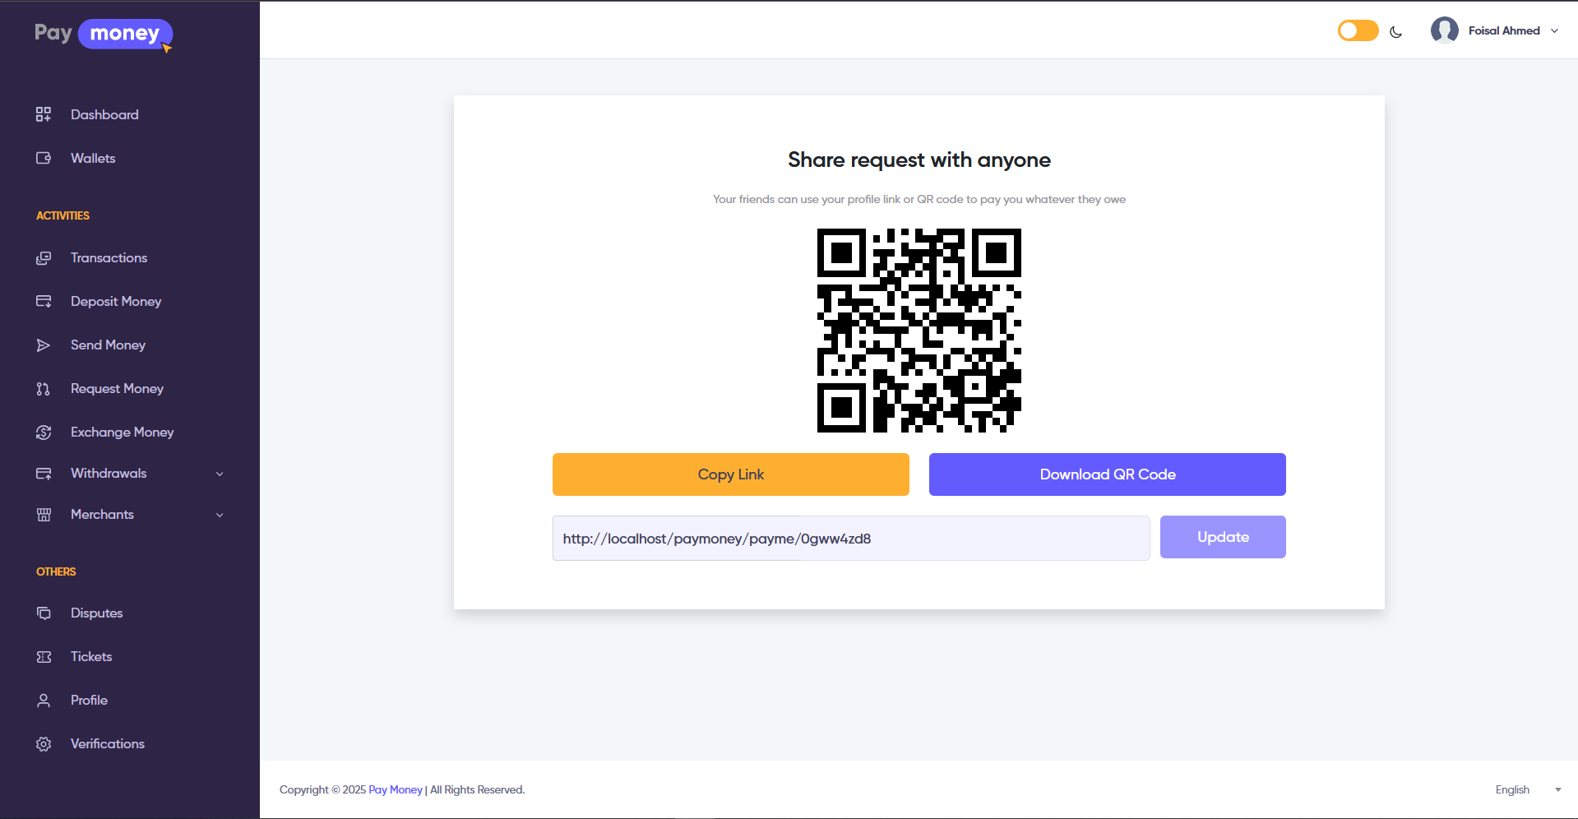This screenshot has width=1578, height=819.
Task: Click the Verifications gear icon
Action: click(44, 744)
